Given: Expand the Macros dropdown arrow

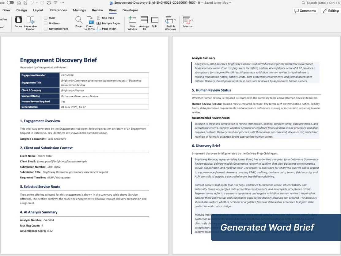Looking at the screenshot, I should tap(192, 20).
